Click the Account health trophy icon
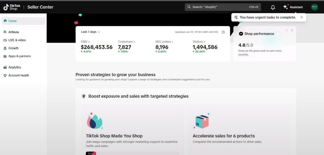Viewport: 324px width, 155px height. [x=5, y=76]
